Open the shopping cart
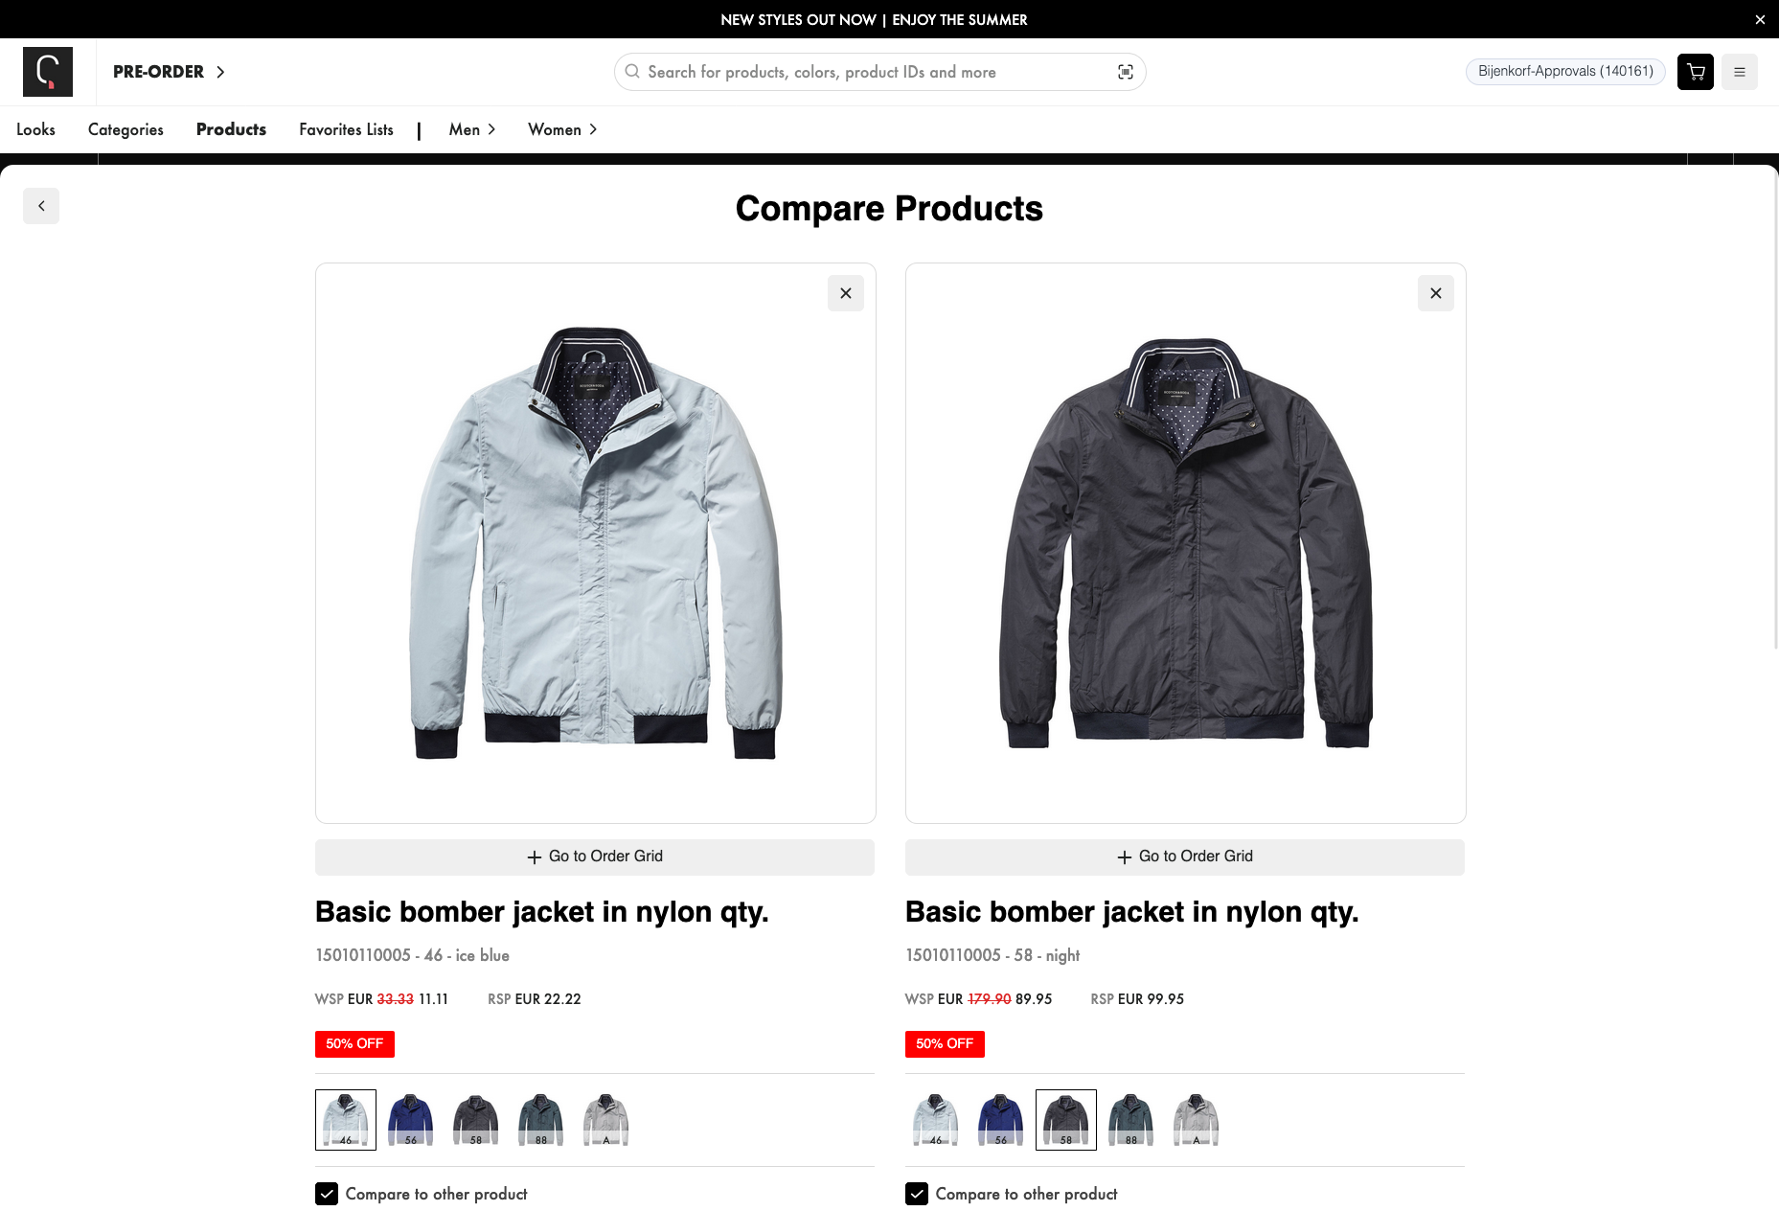 [x=1695, y=72]
